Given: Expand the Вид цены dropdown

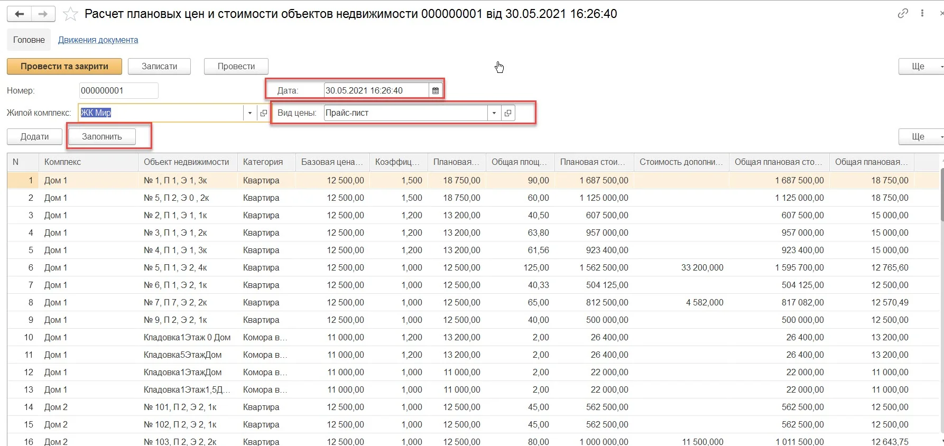Looking at the screenshot, I should coord(494,113).
